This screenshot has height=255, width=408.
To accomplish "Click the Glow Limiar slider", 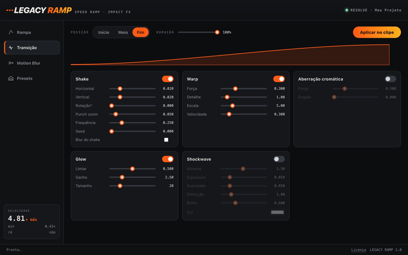I will [x=132, y=169].
